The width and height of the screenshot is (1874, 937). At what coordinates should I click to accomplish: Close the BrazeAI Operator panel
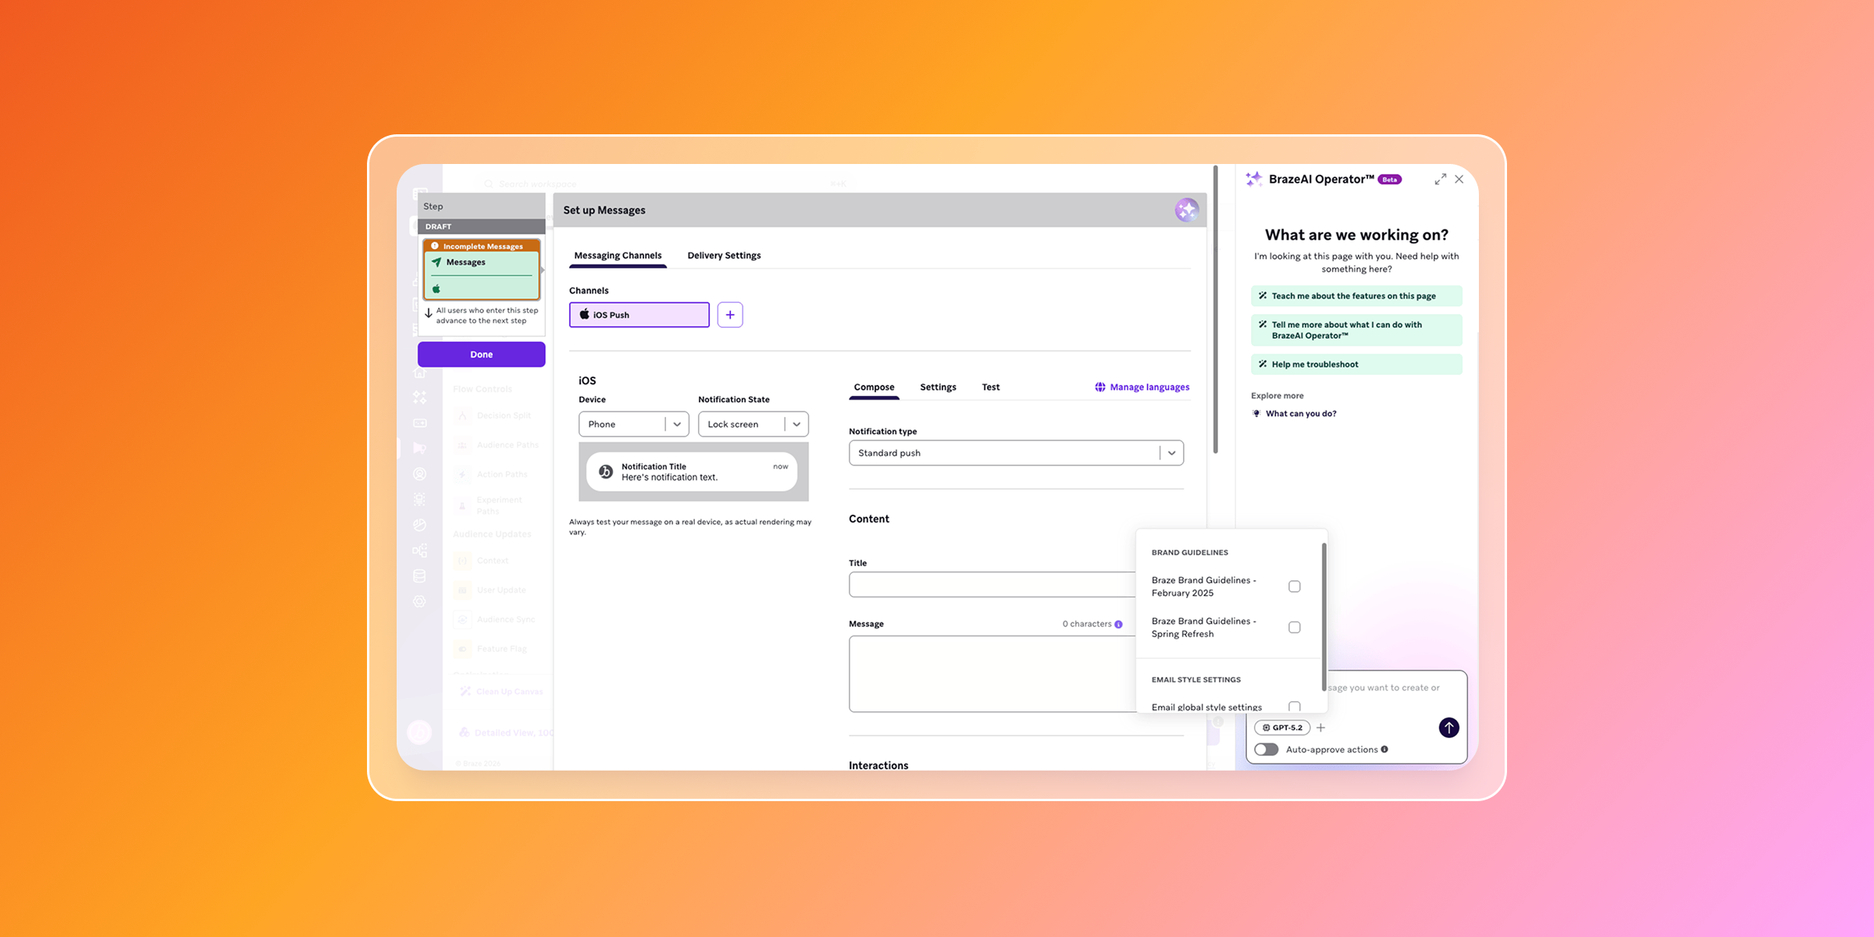(1459, 180)
